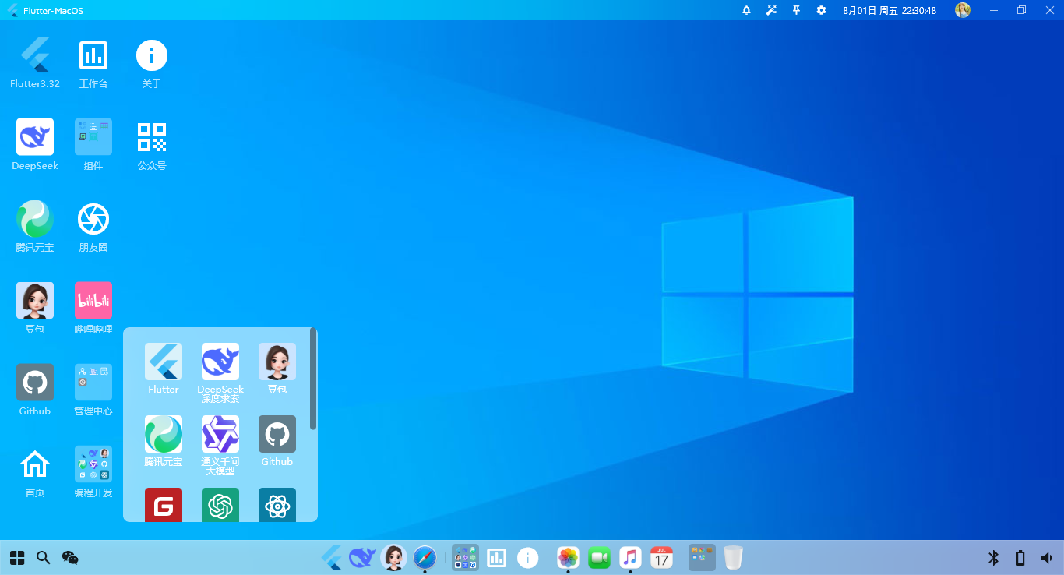1064x575 pixels.
Task: Open the user avatar menu
Action: coord(963,10)
